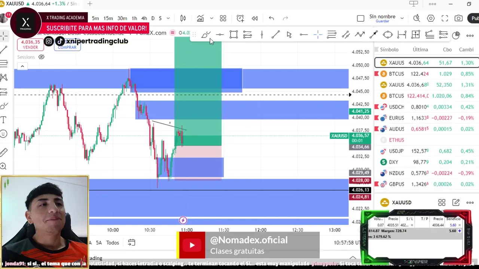Select GBPUS row in watchlist
Screen dimensions: 479x269
tap(427, 184)
